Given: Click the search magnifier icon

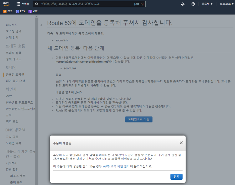Looking at the screenshot, I should coord(37,4).
